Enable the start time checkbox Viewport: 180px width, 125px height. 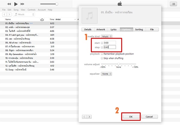[x=102, y=43]
